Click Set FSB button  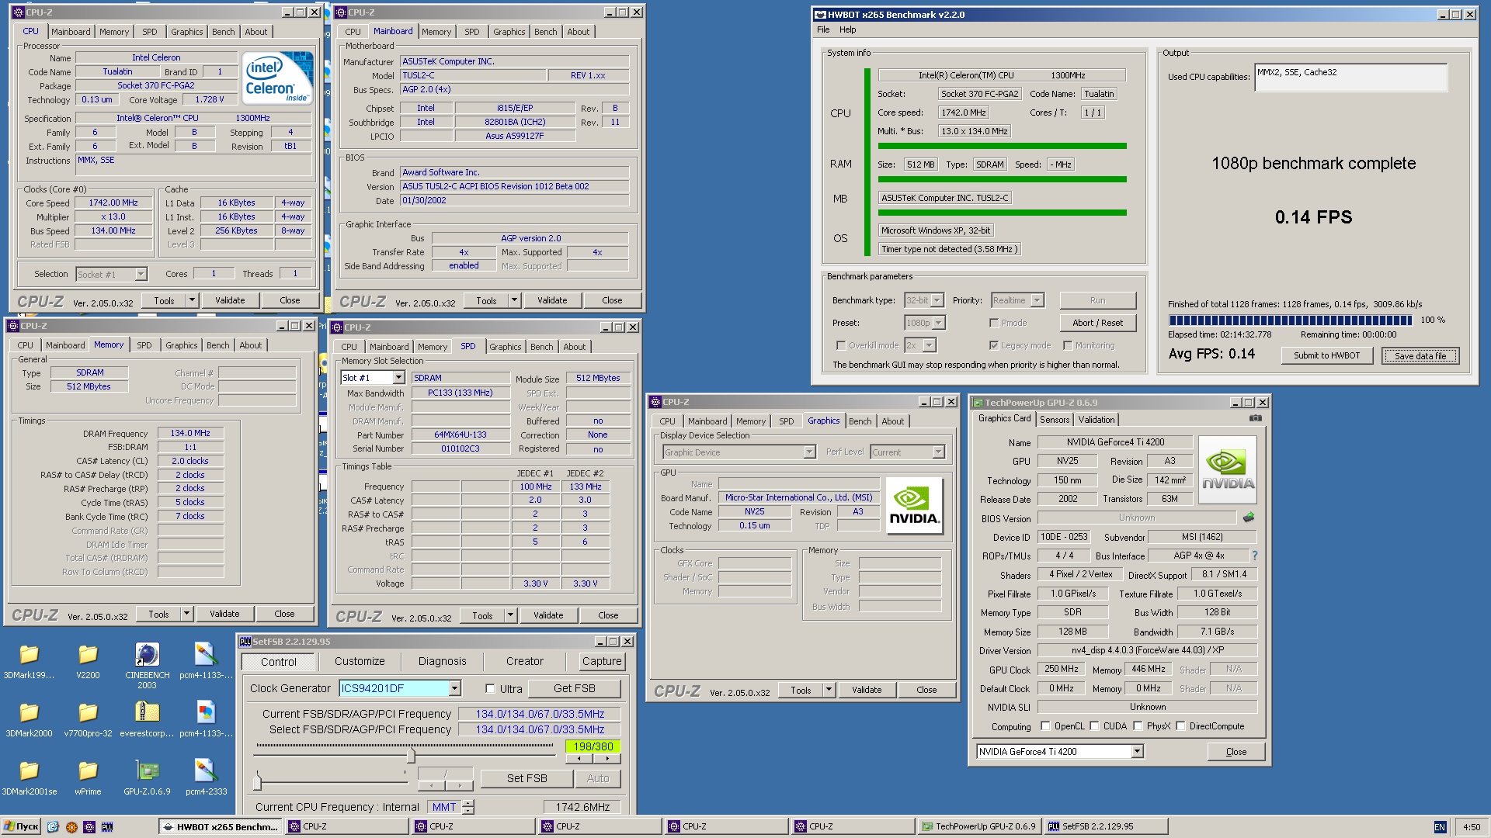(527, 778)
